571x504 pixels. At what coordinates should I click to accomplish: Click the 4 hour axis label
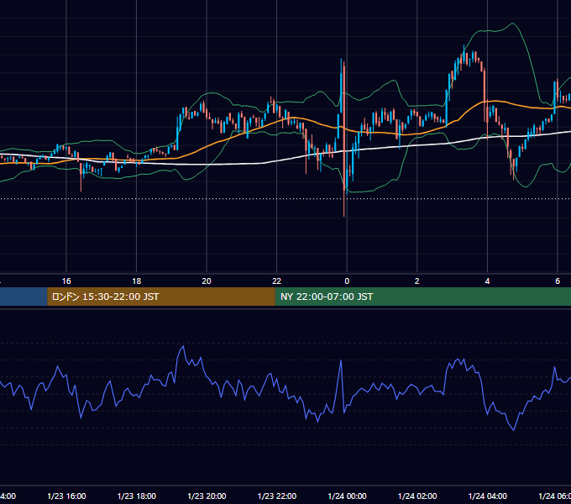487,281
